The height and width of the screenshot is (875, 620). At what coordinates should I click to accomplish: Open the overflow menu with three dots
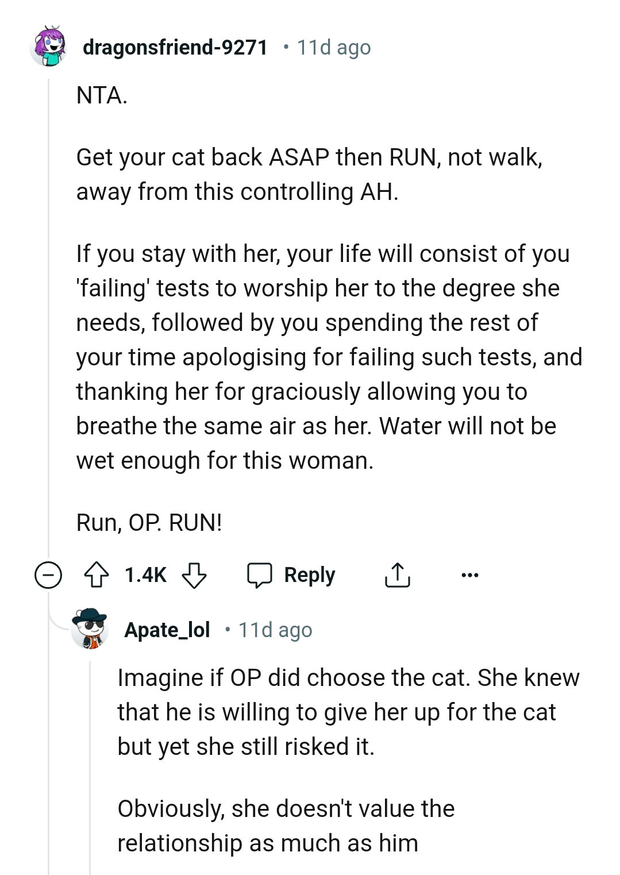pyautogui.click(x=470, y=575)
